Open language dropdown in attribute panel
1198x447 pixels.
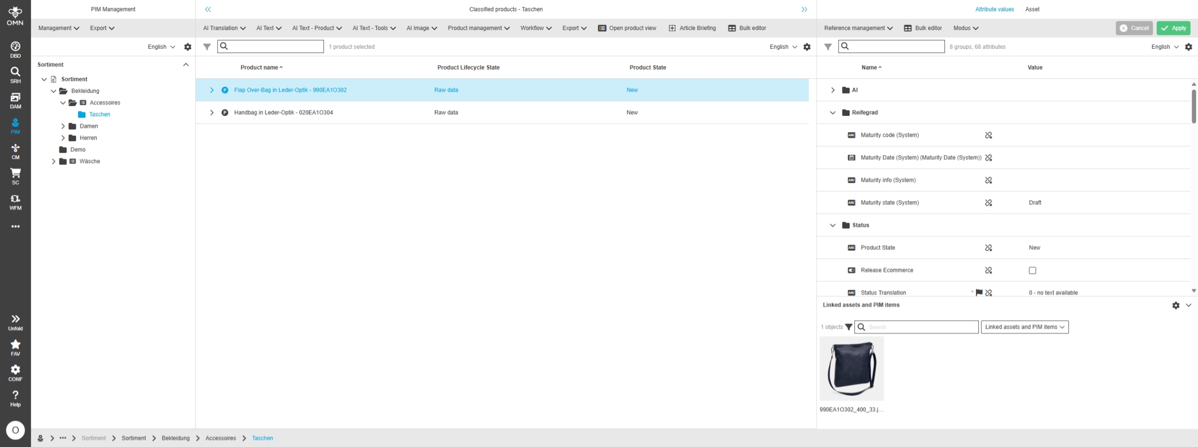(x=1165, y=47)
